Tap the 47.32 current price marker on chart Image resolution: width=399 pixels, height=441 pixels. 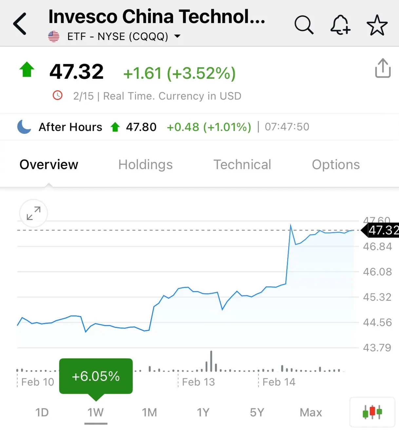[380, 230]
